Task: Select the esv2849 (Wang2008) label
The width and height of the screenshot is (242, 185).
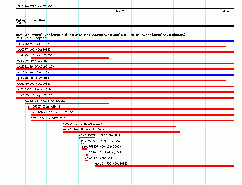Action: pos(100,158)
